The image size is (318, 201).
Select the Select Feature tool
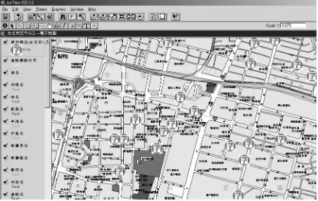tap(27, 26)
